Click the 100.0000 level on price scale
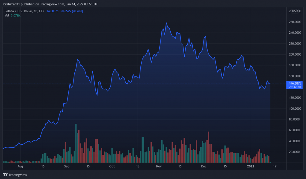This screenshot has height=179, width=306. (293, 108)
